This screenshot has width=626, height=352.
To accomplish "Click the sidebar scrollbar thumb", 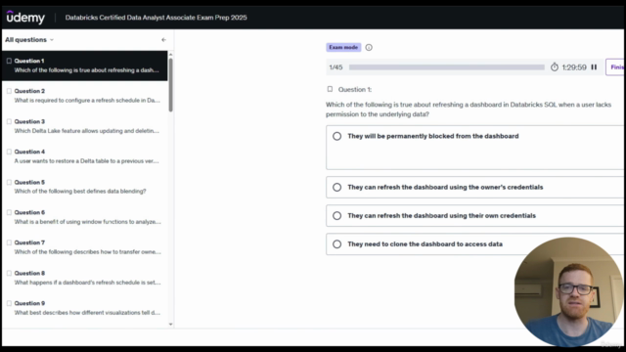I will coord(171,85).
